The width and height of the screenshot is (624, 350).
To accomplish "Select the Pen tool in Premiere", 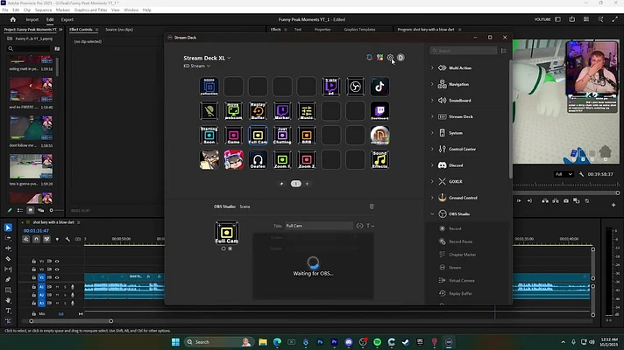I will tap(8, 280).
